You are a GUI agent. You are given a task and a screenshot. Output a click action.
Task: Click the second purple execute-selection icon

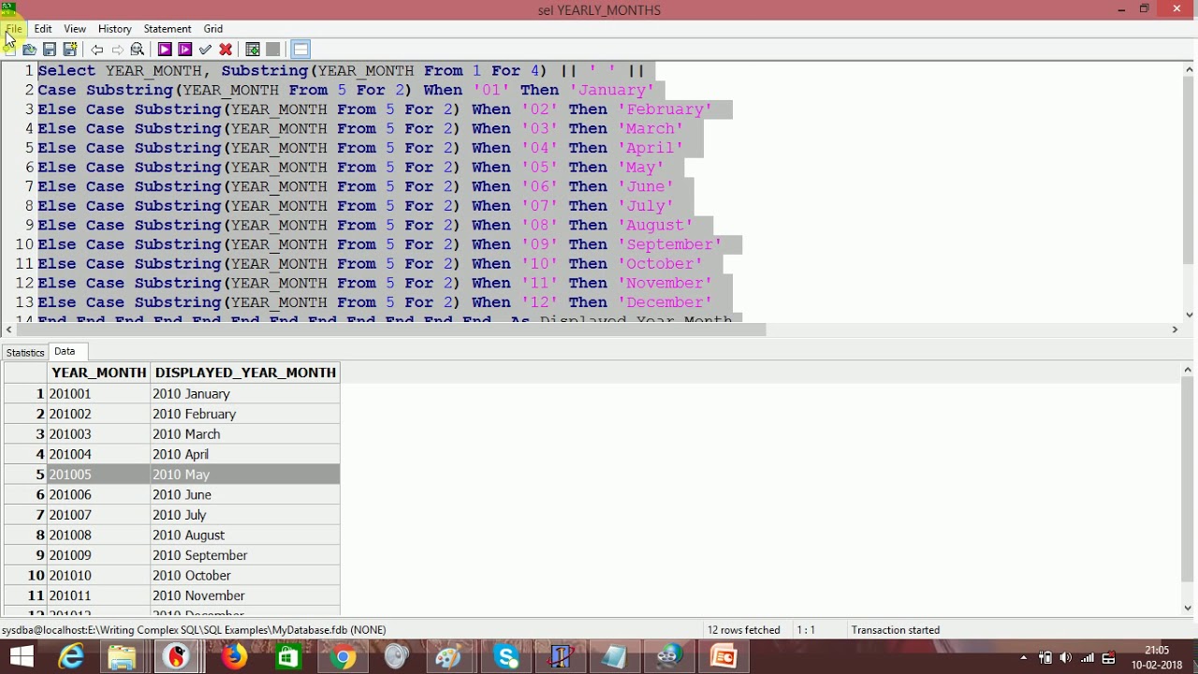click(184, 50)
